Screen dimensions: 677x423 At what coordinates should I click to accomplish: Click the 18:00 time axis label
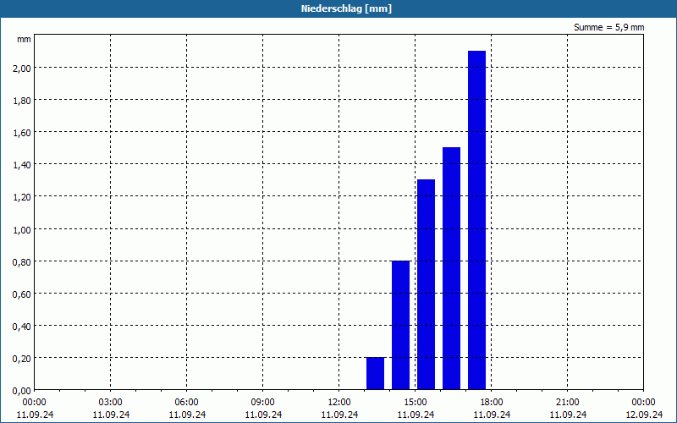click(x=492, y=403)
